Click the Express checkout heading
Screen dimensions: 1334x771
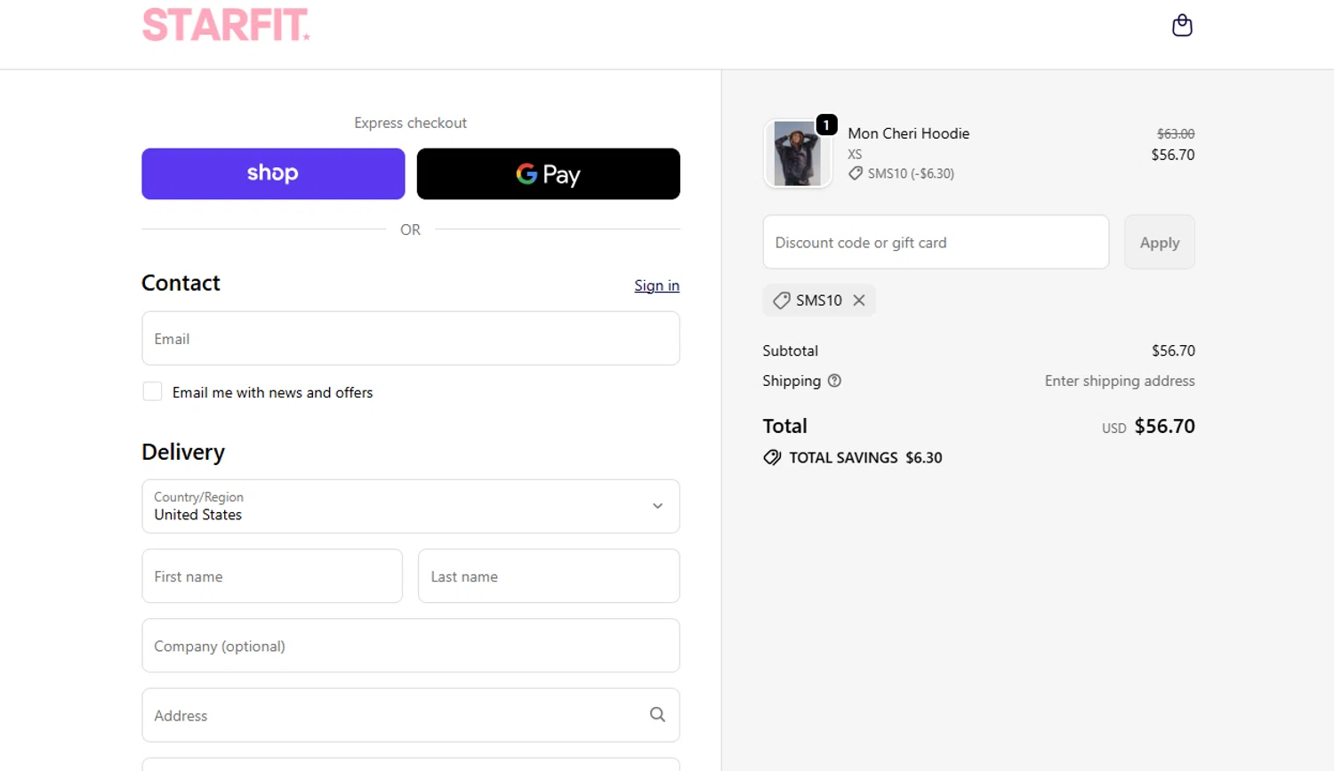coord(410,123)
